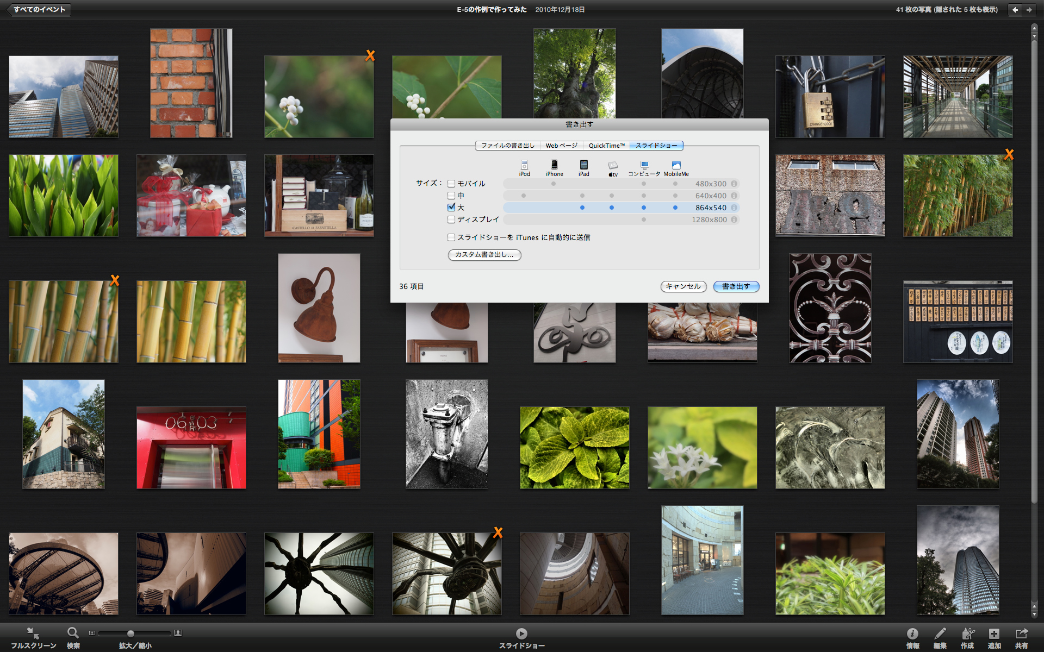The width and height of the screenshot is (1044, 652).
Task: Click the Info (情報) icon
Action: [912, 634]
